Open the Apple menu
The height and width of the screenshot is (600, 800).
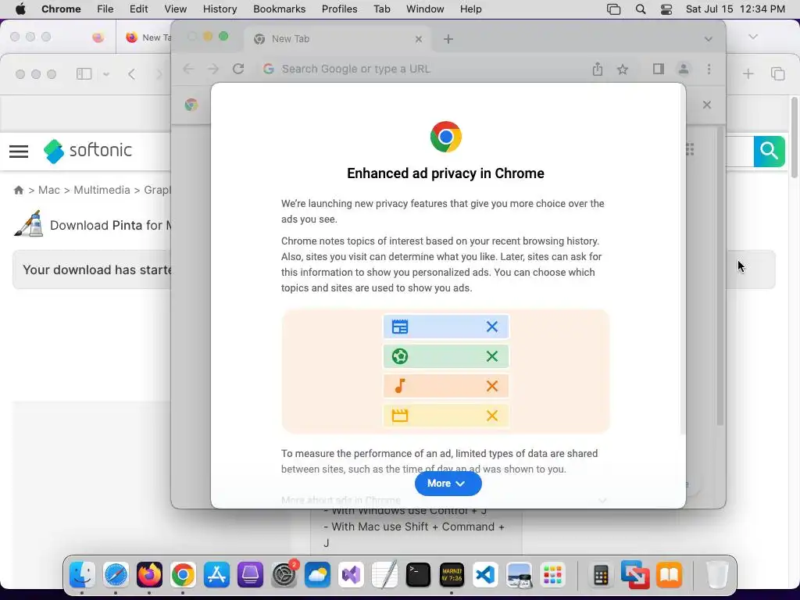coord(20,9)
